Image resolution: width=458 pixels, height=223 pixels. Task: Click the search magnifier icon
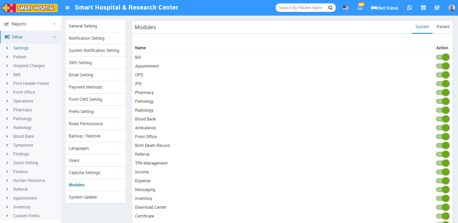[330, 8]
